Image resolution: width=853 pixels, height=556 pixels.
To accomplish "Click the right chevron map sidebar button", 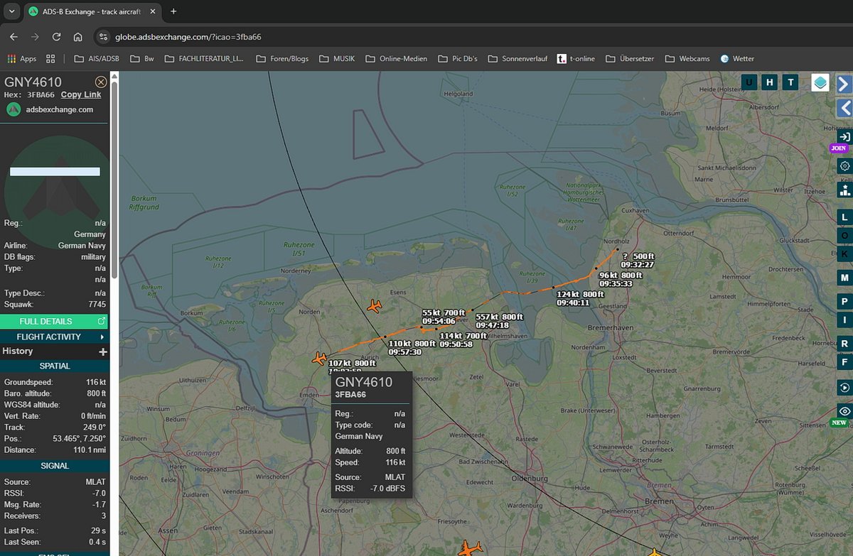I will (844, 84).
